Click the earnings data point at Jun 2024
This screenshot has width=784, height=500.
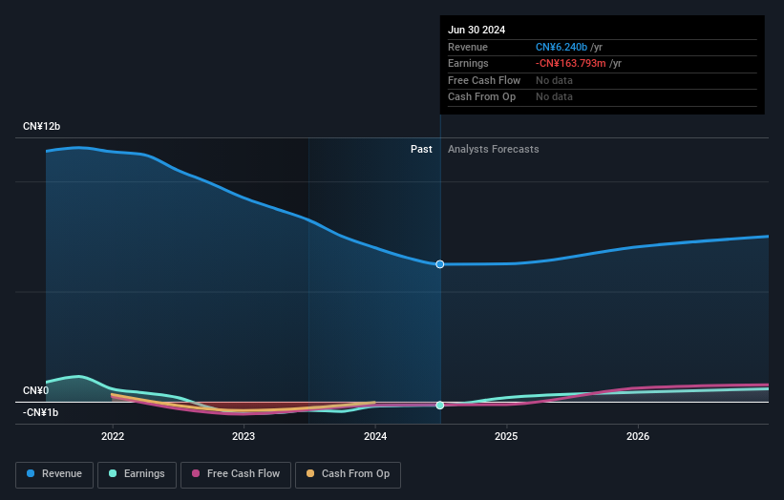[440, 406]
